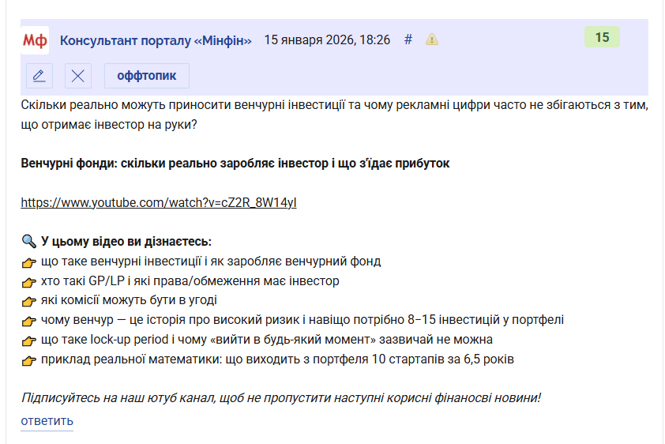Click the pencil edit comment icon
The height and width of the screenshot is (444, 665).
click(39, 76)
